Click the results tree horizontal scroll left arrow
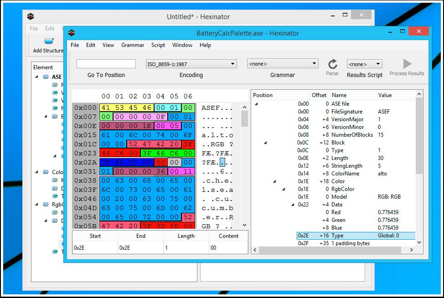Viewport: 444px width, 298px height. click(x=255, y=250)
